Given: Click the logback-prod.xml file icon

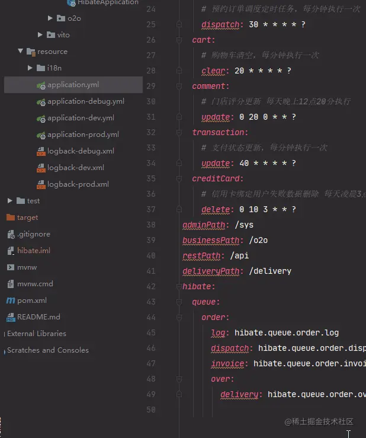Looking at the screenshot, I should point(41,185).
